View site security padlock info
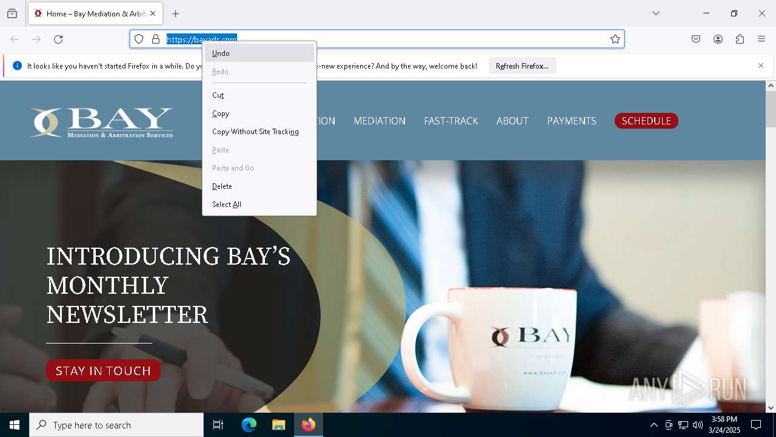The height and width of the screenshot is (437, 776). point(156,39)
